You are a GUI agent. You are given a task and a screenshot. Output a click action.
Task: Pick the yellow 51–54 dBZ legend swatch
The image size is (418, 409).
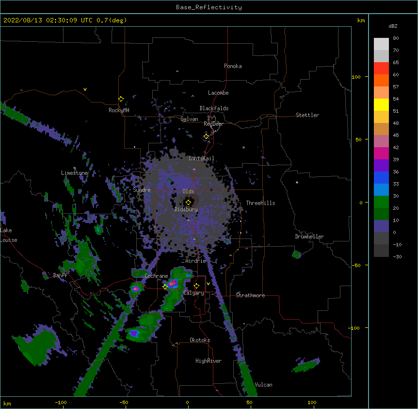381,104
